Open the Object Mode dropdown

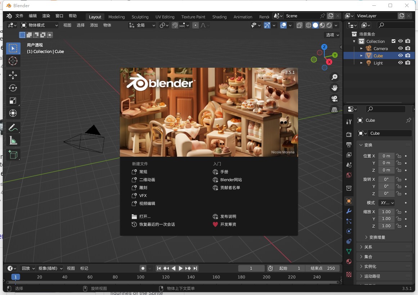pos(40,25)
